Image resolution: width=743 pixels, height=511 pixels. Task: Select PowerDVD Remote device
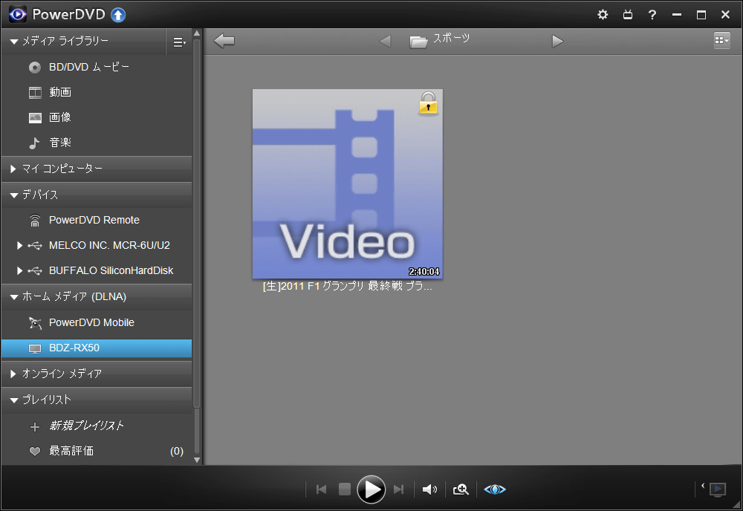pos(97,220)
